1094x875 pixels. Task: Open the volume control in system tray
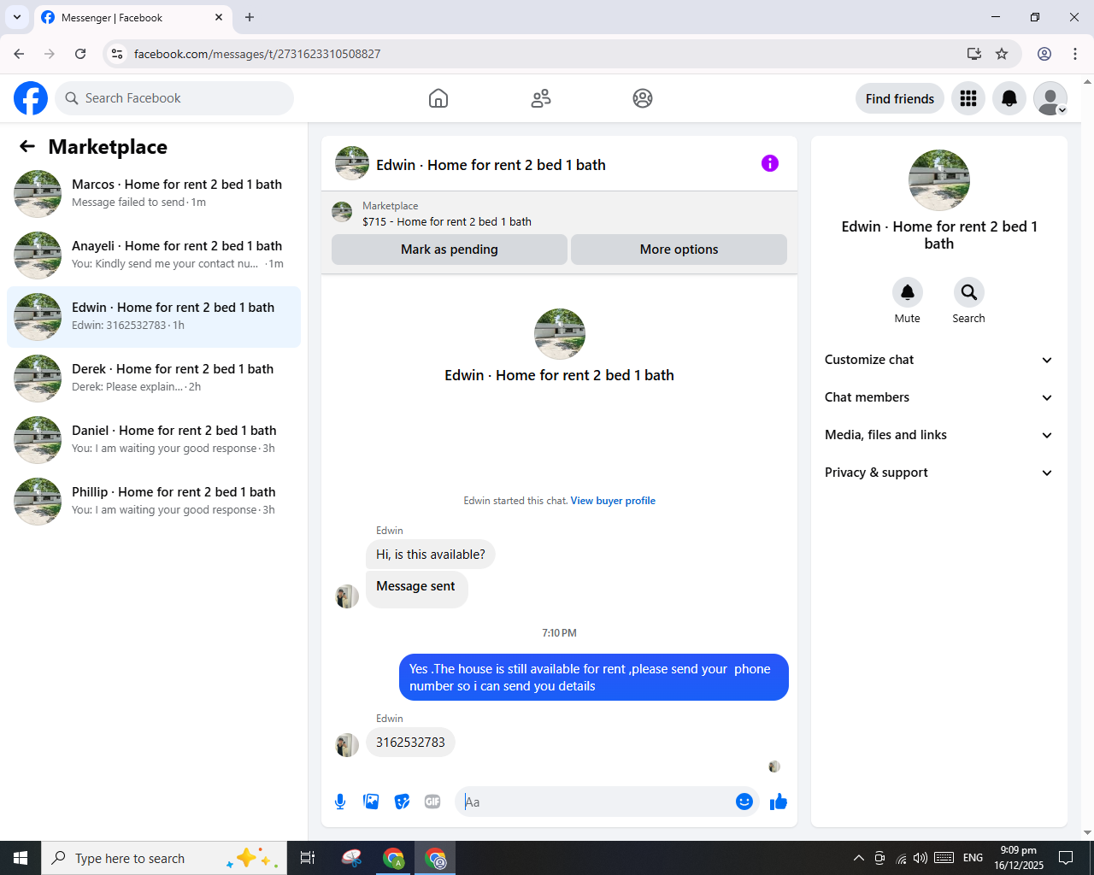(920, 858)
